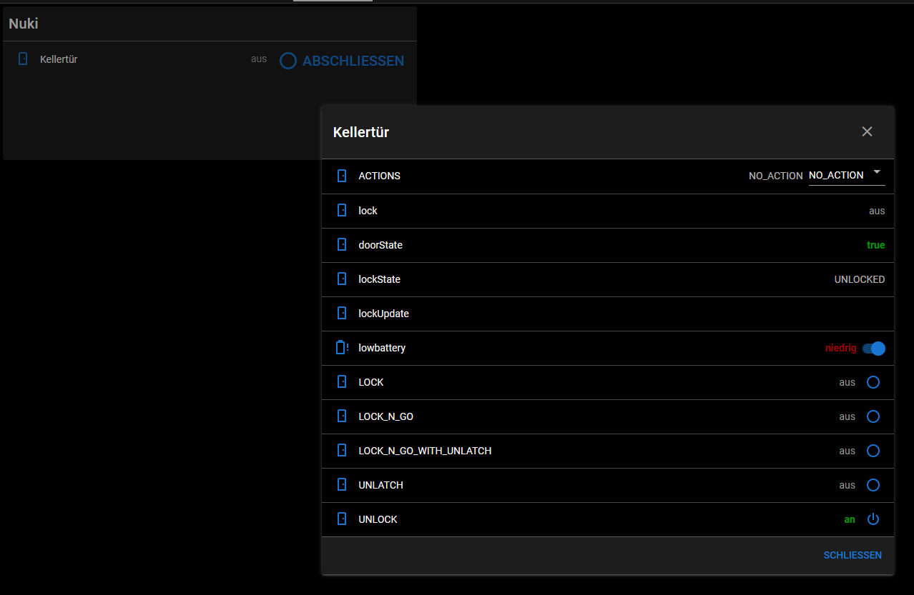The width and height of the screenshot is (914, 595).
Task: Click the ACTIONS label
Action: (x=379, y=176)
